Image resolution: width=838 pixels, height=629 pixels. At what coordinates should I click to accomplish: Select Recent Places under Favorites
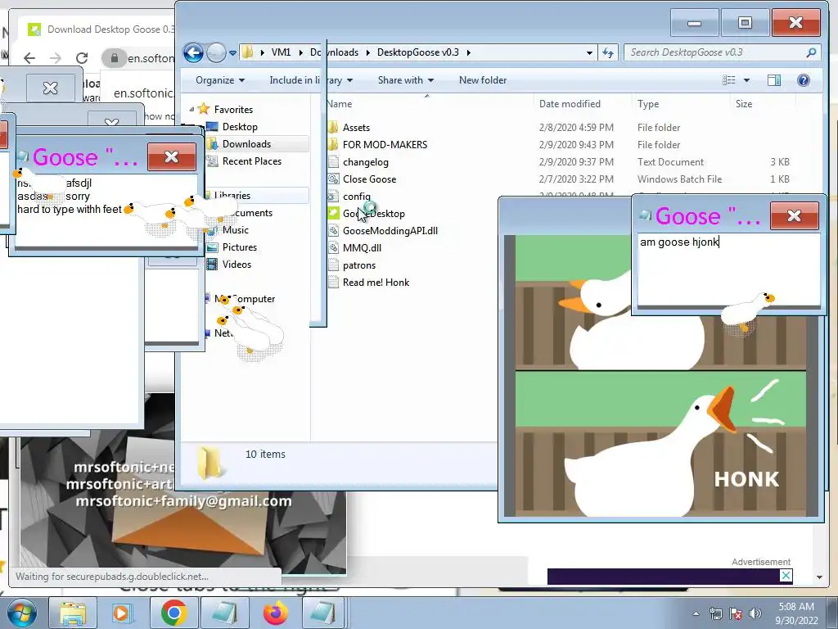(252, 161)
